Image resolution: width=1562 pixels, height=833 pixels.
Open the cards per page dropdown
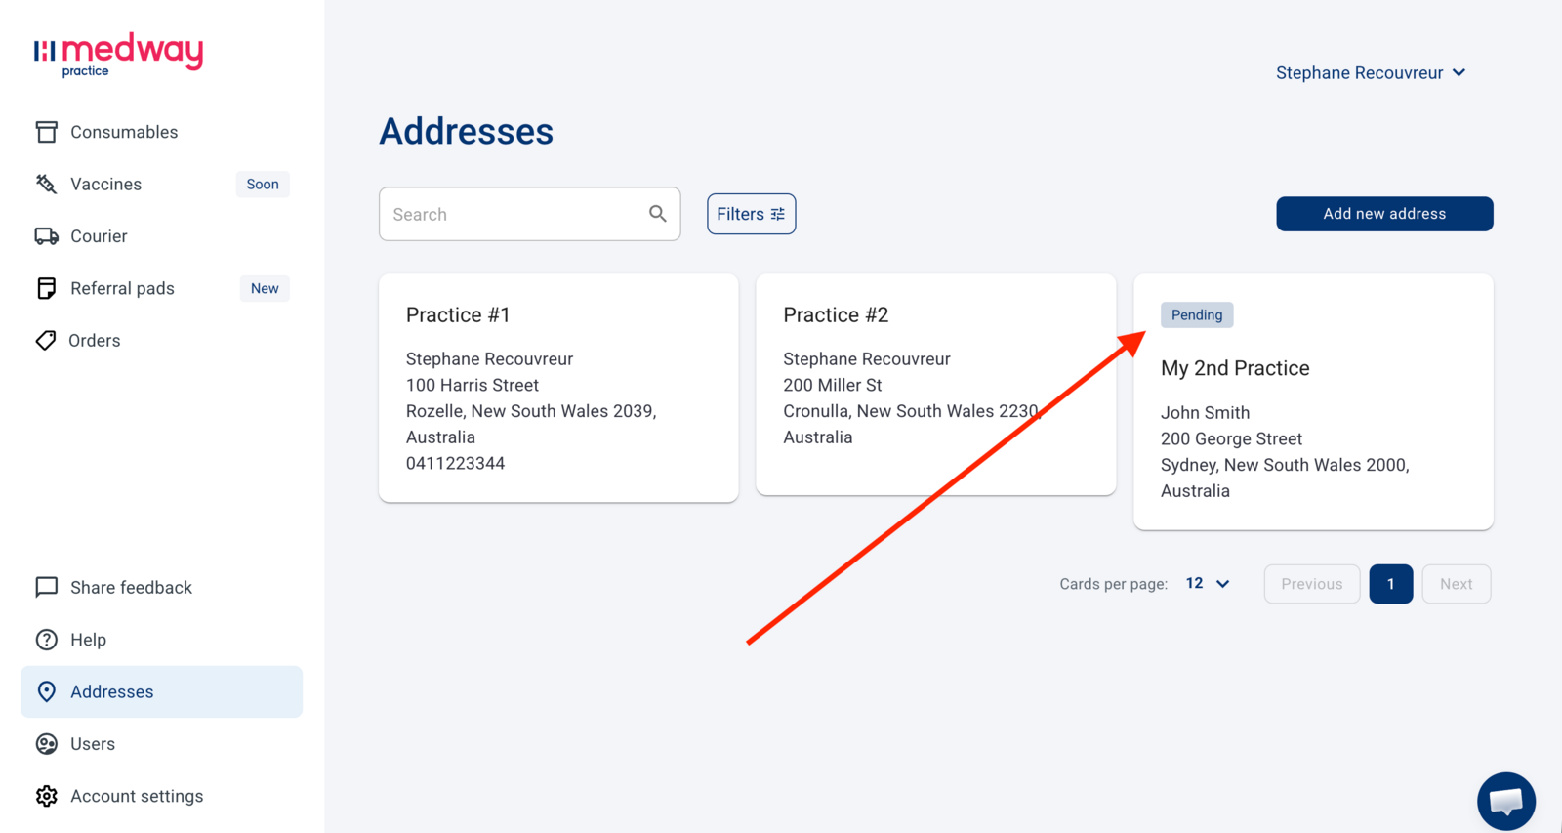[x=1208, y=583]
